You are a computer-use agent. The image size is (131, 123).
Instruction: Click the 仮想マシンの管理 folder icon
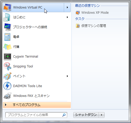click(x=78, y=26)
